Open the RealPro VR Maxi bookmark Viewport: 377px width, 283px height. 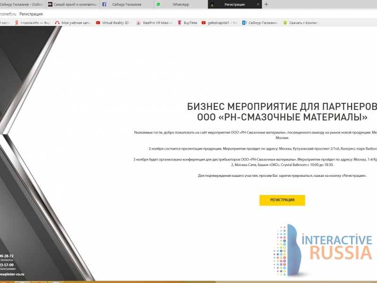tap(155, 23)
